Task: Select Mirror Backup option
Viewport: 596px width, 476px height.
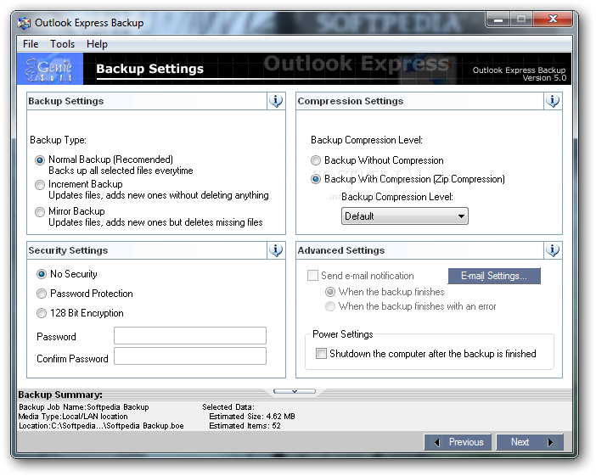Action: point(40,212)
